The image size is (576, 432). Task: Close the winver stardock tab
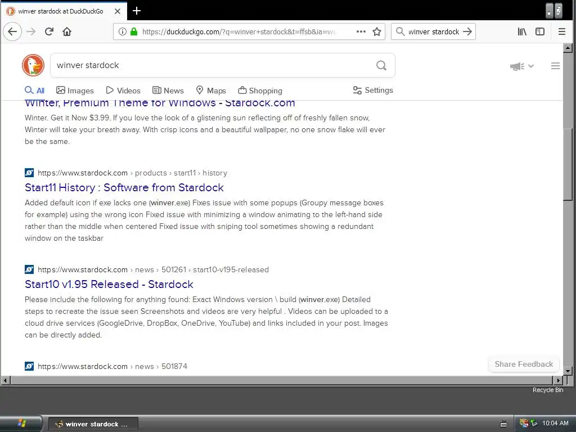[118, 11]
